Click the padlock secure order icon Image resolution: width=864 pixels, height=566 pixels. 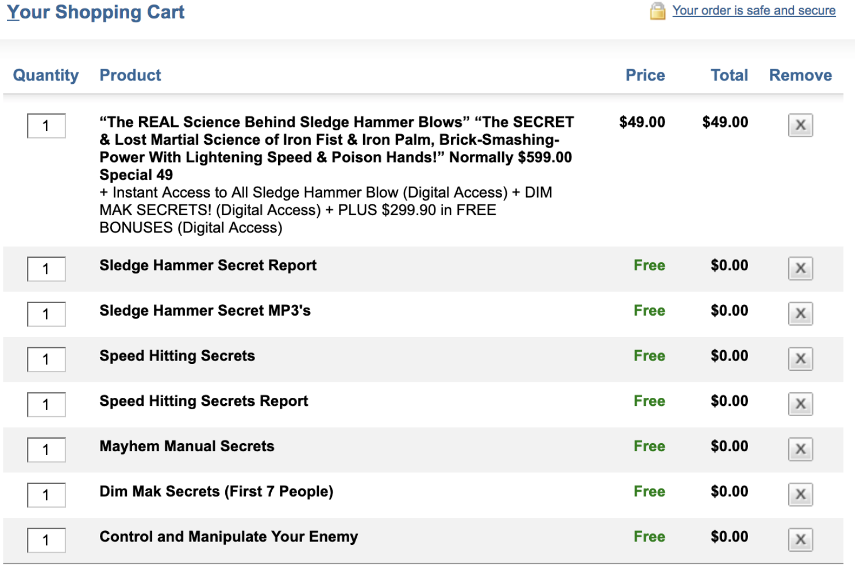pos(657,11)
